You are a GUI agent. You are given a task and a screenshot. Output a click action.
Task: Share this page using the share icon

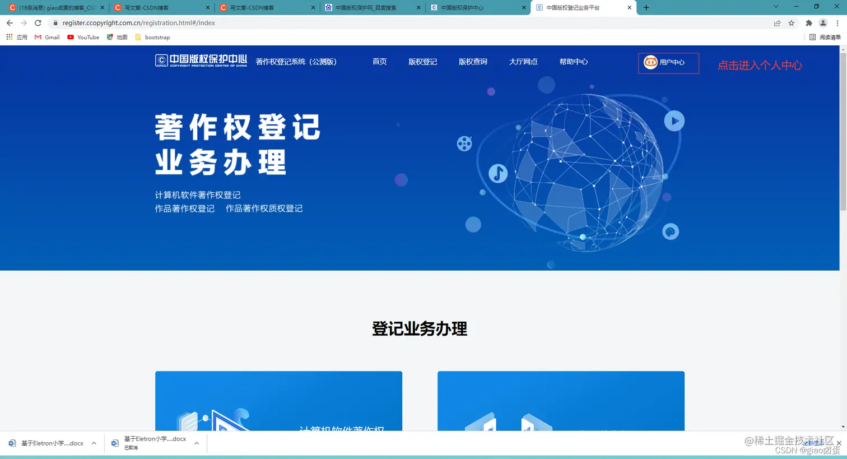click(778, 23)
